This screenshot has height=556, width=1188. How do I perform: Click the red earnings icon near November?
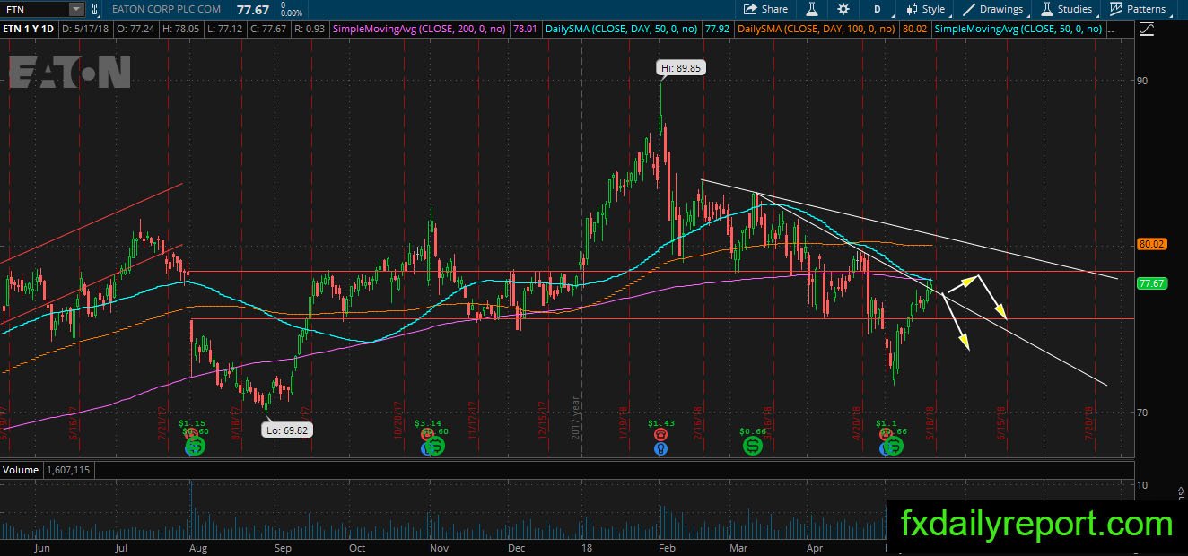426,434
